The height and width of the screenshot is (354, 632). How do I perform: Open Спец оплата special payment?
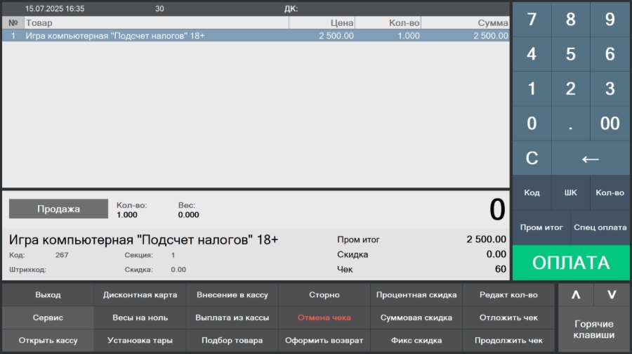coord(600,228)
